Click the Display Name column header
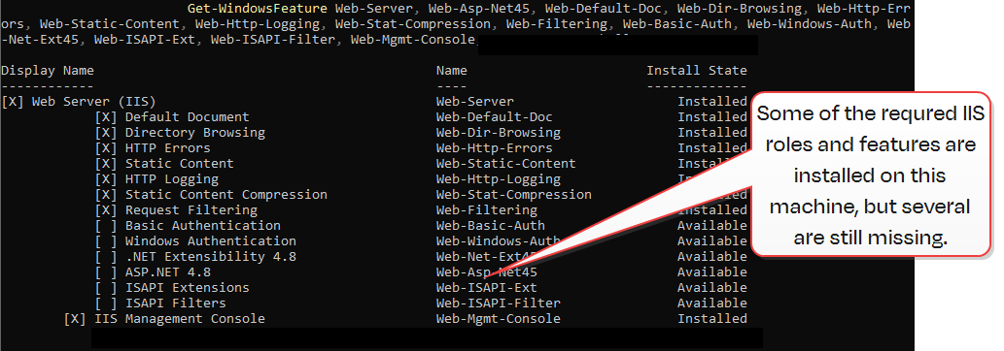This screenshot has width=1004, height=351. coord(48,71)
